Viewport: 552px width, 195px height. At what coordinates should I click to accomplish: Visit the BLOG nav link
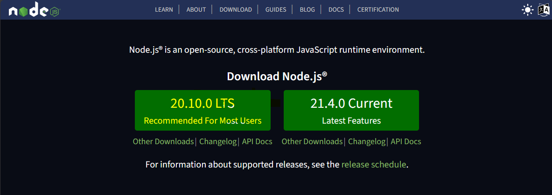pos(307,9)
